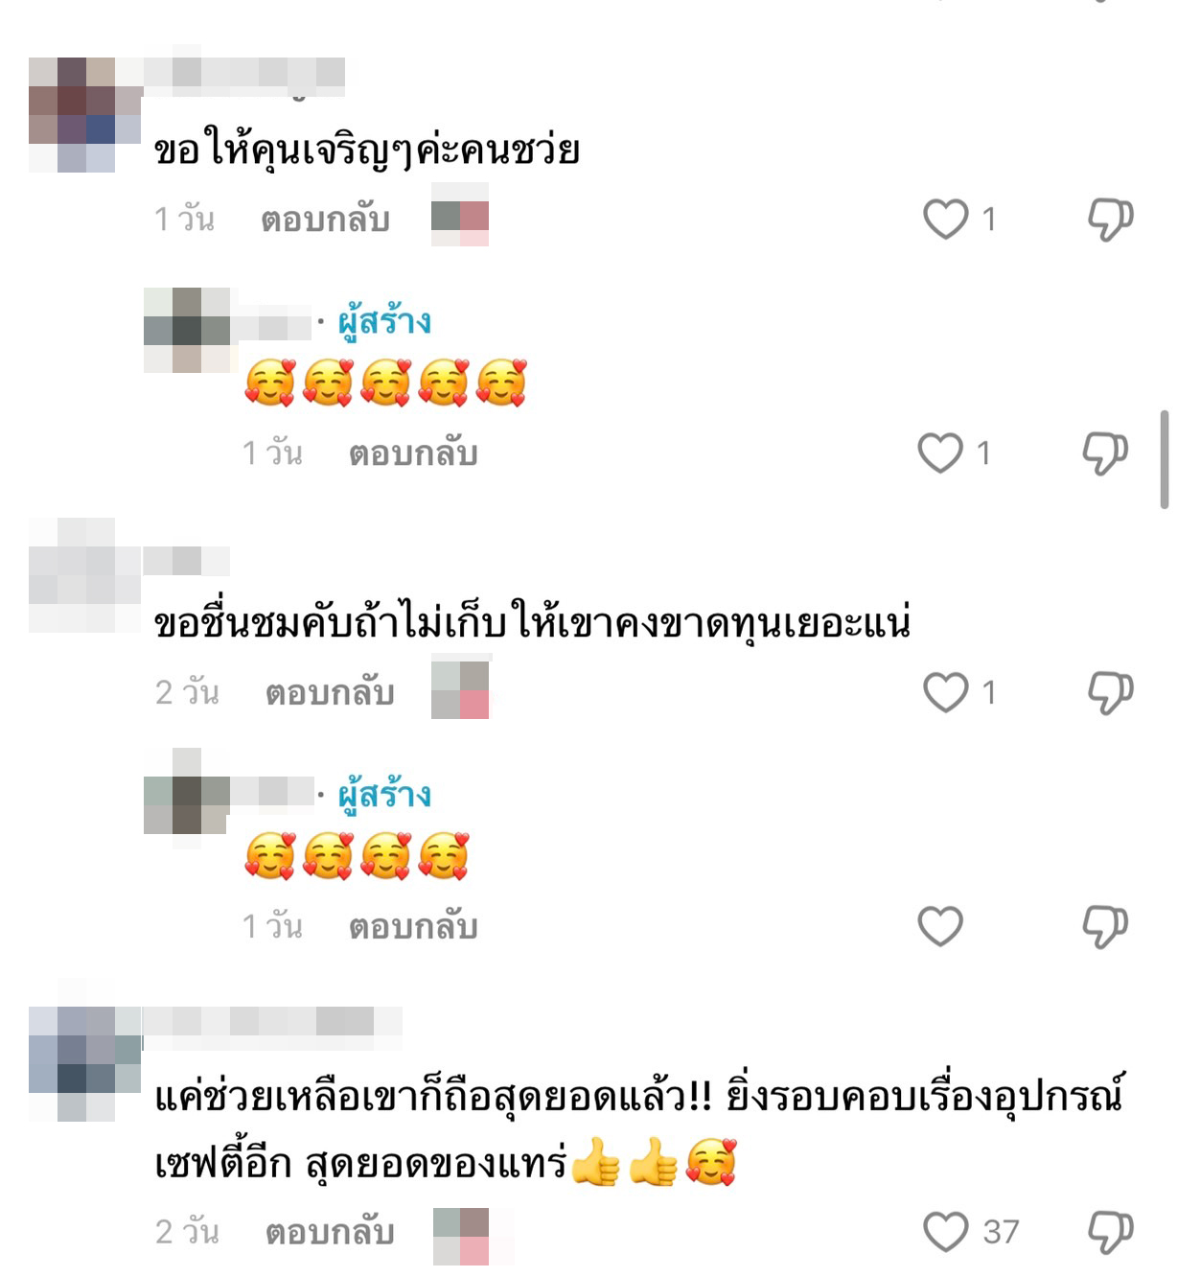
Task: Dislike the creator's four-emoji reply
Action: (1105, 927)
